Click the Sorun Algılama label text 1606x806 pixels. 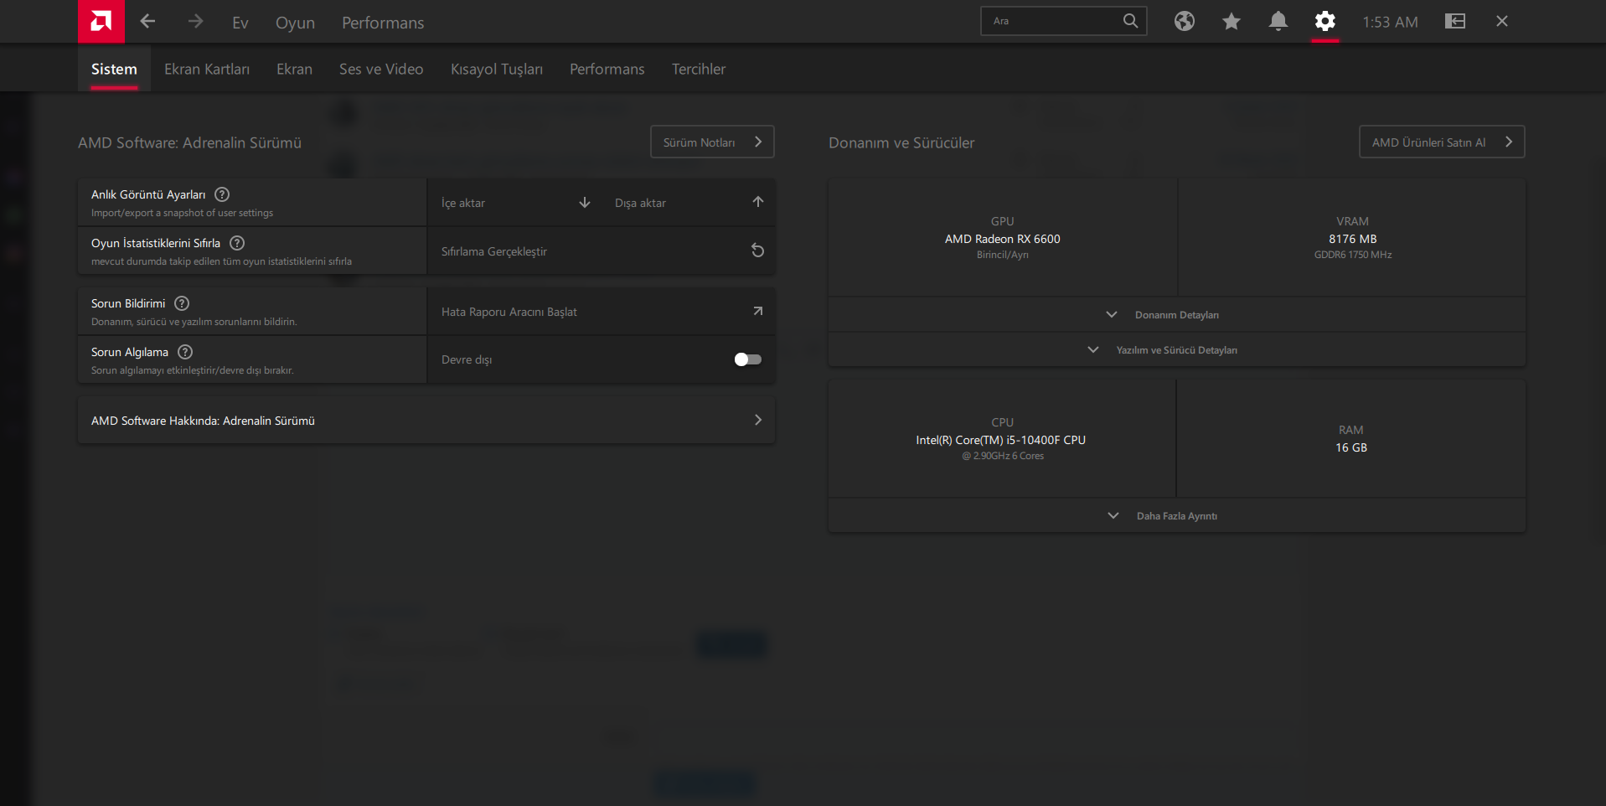(x=130, y=352)
